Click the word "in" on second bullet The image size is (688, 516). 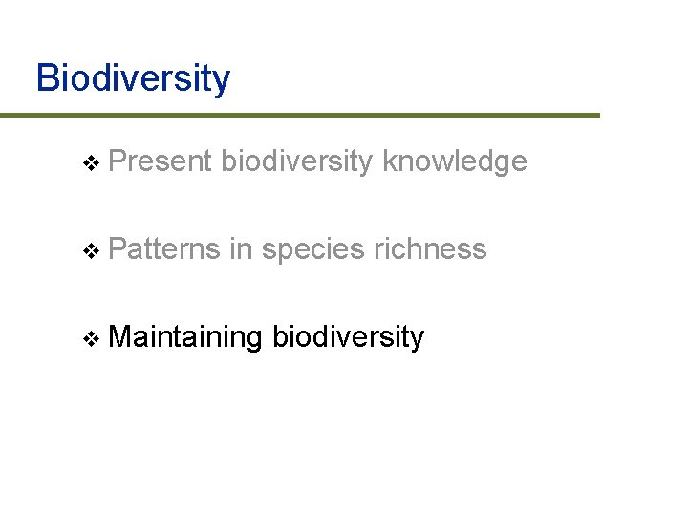(240, 249)
